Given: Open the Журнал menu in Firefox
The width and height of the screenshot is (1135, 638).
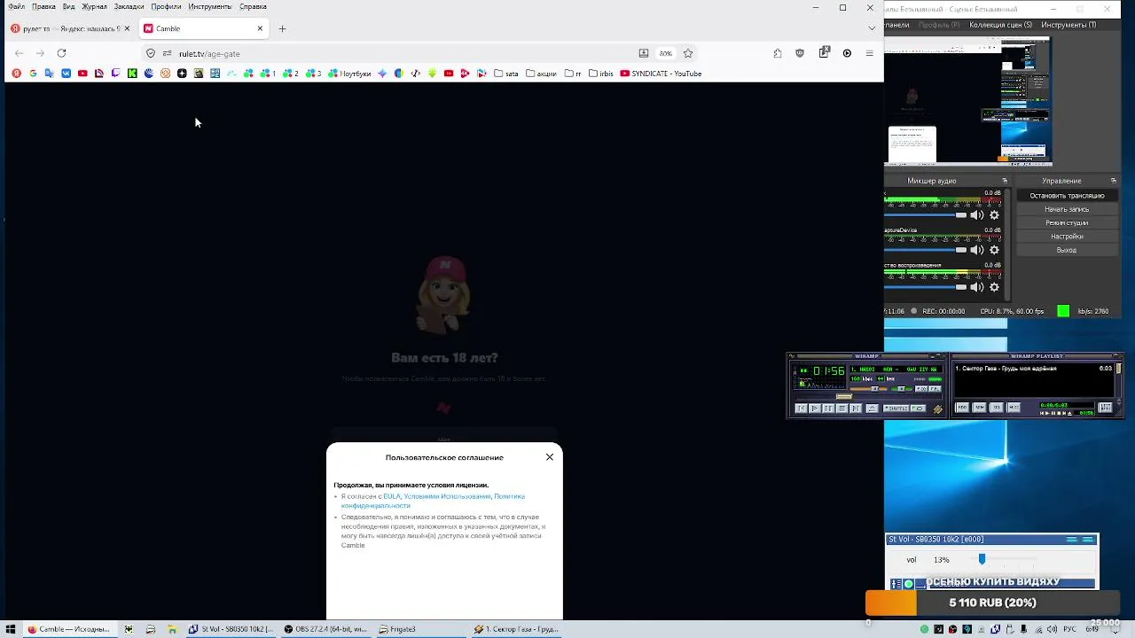Looking at the screenshot, I should pos(94,7).
